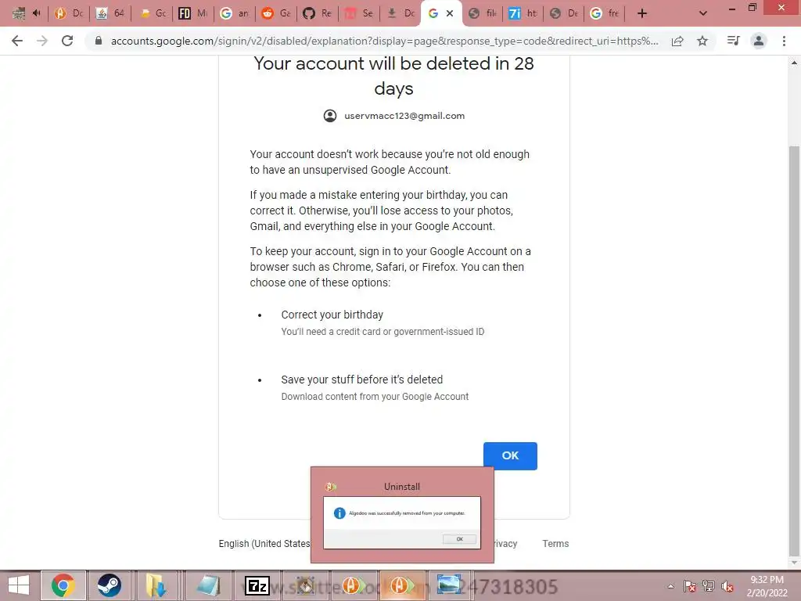
Task: Open 7-Zip from the taskbar
Action: (257, 585)
